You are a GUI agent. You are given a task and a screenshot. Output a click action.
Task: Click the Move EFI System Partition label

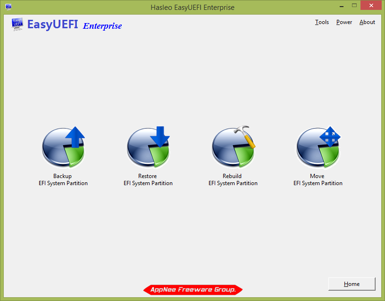318,179
